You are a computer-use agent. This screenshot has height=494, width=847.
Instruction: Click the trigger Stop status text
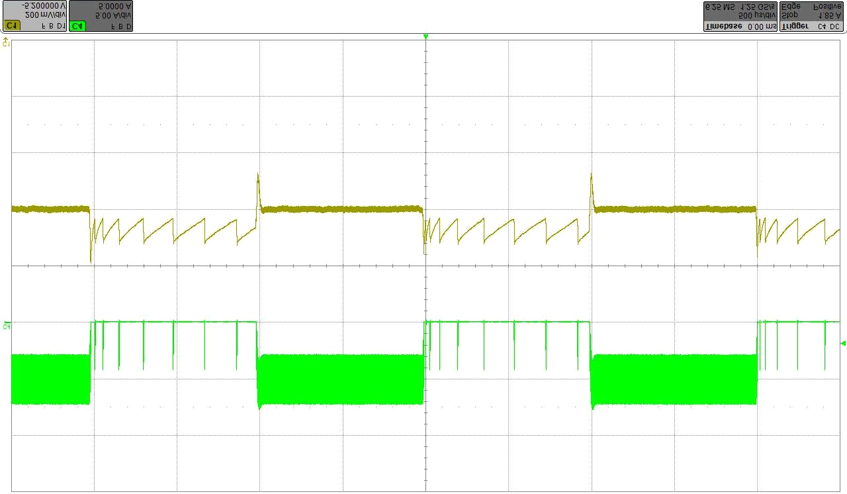789,15
